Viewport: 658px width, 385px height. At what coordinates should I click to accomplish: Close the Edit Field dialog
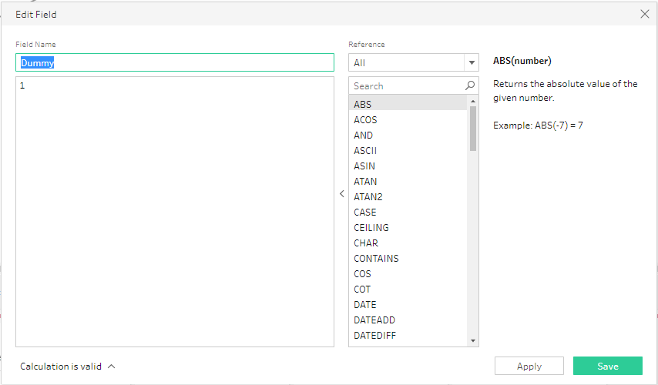tap(645, 14)
